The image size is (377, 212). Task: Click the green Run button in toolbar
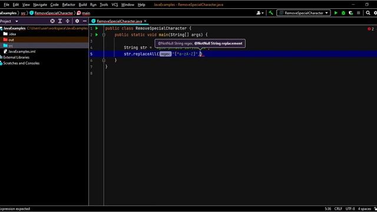tap(336, 13)
